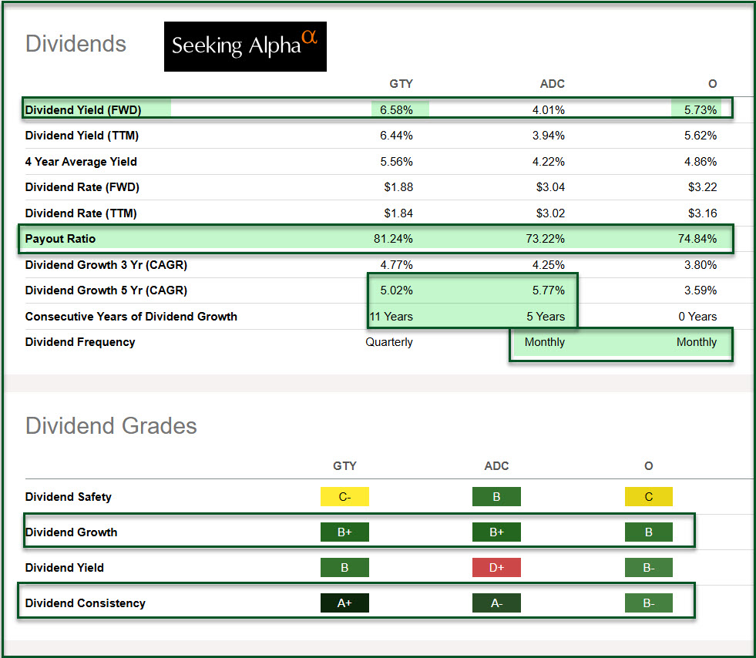756x658 pixels.
Task: Click GTY's C- Dividend Safety grade badge
Action: pos(344,497)
